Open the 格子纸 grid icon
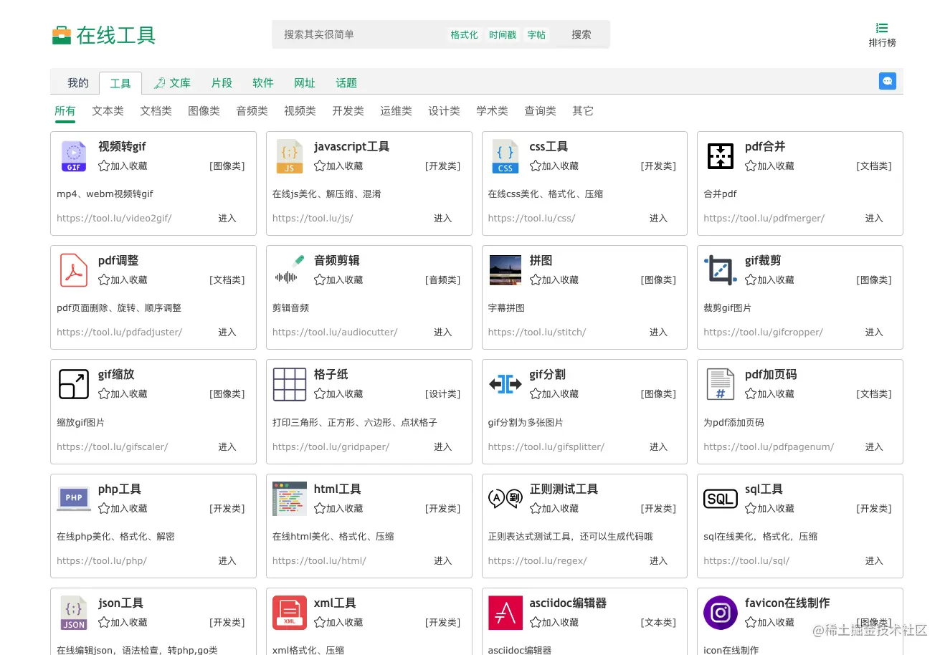This screenshot has width=945, height=655. [290, 384]
